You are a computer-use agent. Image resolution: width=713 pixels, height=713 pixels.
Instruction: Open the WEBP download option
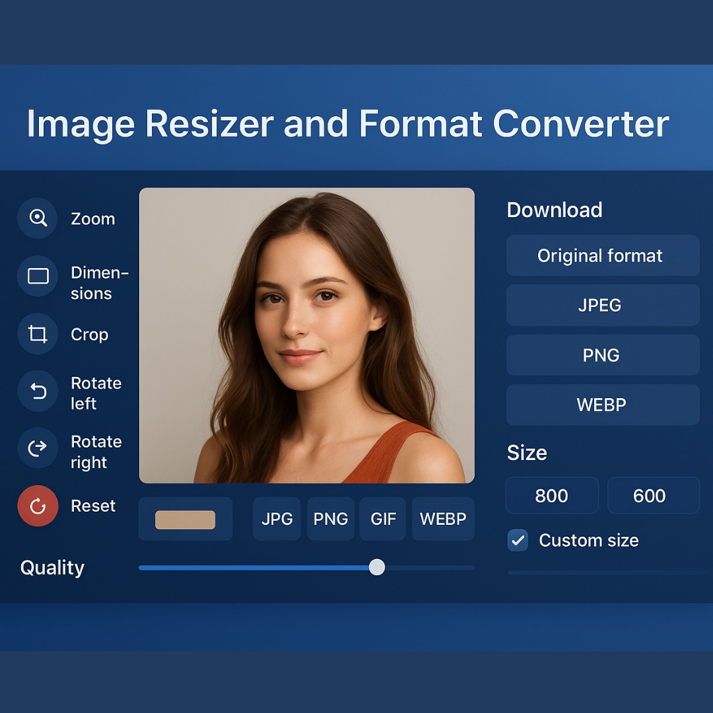602,405
